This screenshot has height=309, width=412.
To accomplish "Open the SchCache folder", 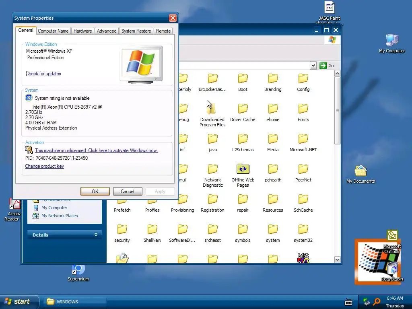I will coord(303,203).
